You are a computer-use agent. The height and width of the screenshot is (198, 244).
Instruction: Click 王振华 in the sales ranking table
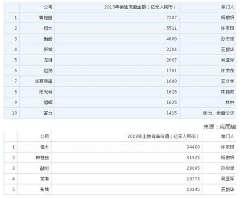(x=228, y=49)
